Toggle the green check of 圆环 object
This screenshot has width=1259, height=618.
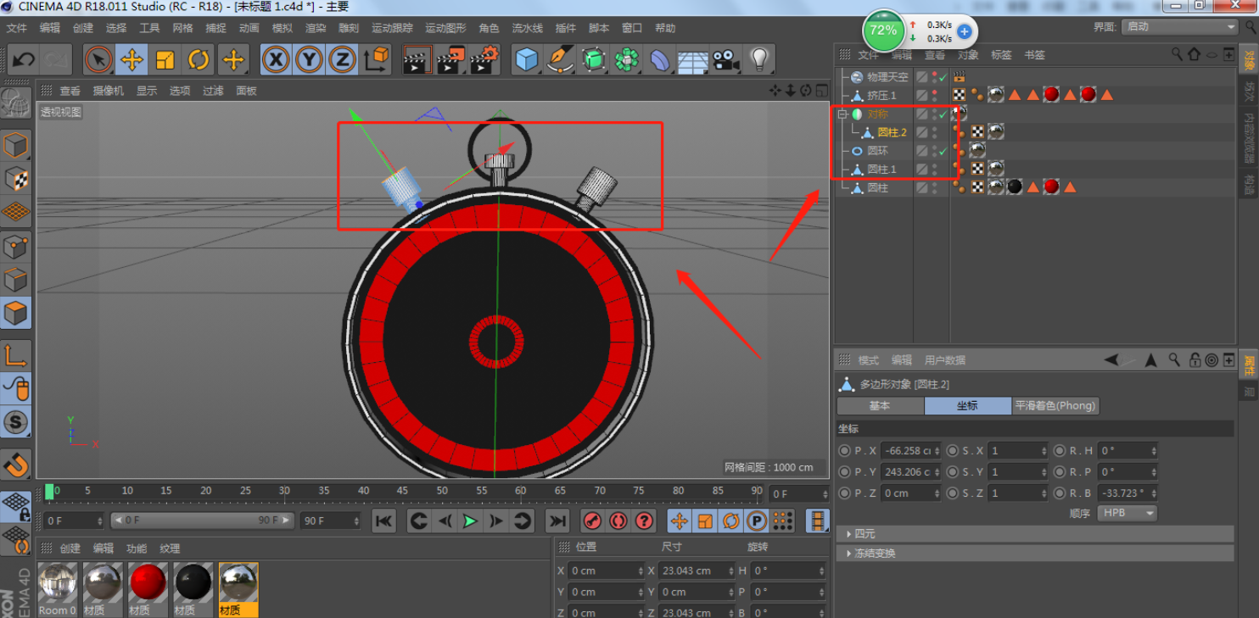[x=943, y=152]
